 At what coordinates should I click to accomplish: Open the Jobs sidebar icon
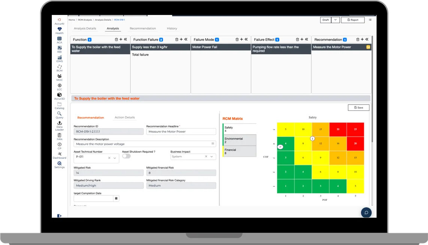[x=59, y=135]
